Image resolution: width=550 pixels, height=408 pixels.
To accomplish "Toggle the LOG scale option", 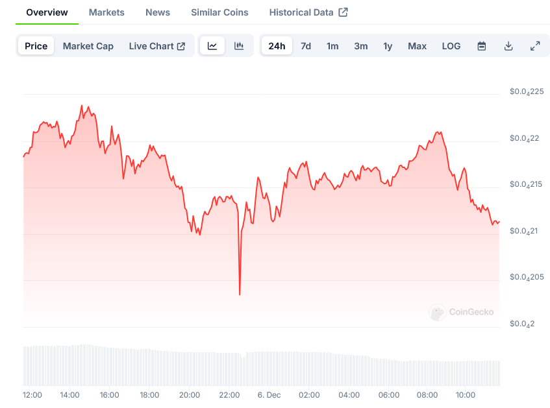I will tap(451, 46).
